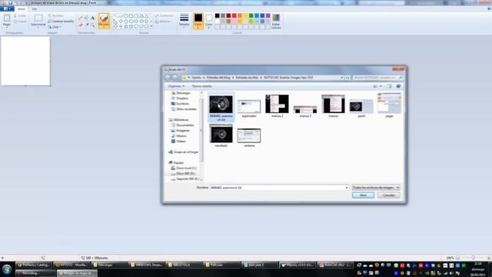Open the Organizar dropdown in dialog
The width and height of the screenshot is (492, 277).
176,86
